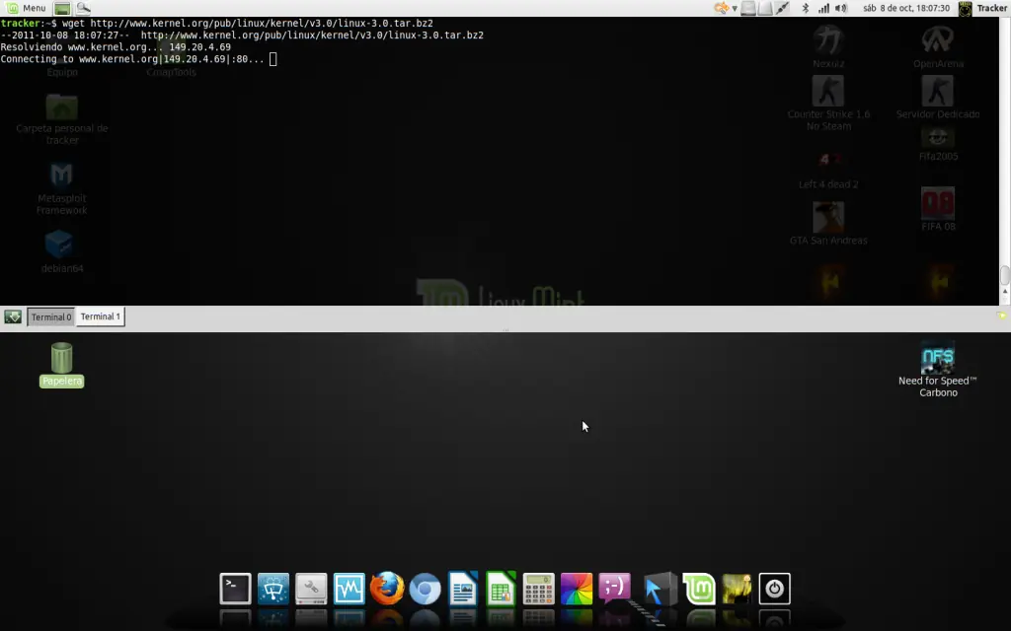The height and width of the screenshot is (631, 1011).
Task: Open LibreOffice Calc spreadsheet from the dock
Action: [x=501, y=589]
